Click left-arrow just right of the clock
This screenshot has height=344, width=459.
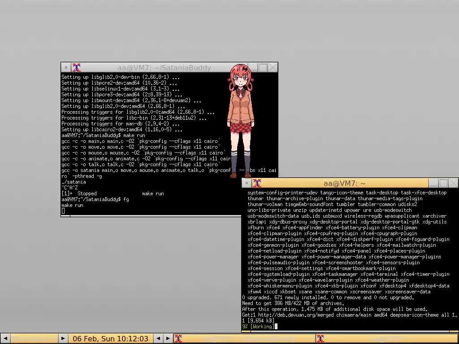(x=158, y=339)
